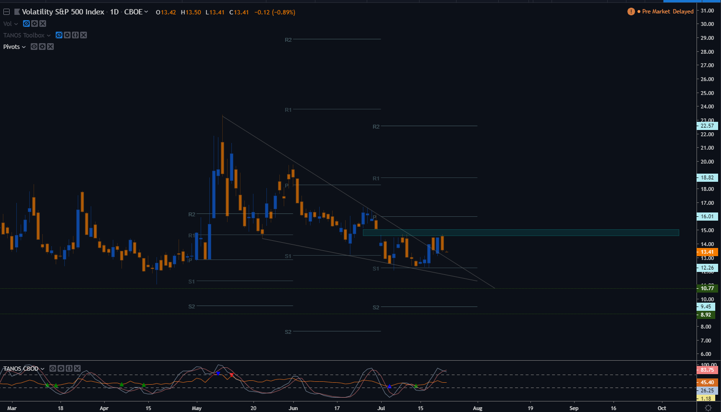
Task: Click the current price label 13.41
Action: click(x=707, y=252)
